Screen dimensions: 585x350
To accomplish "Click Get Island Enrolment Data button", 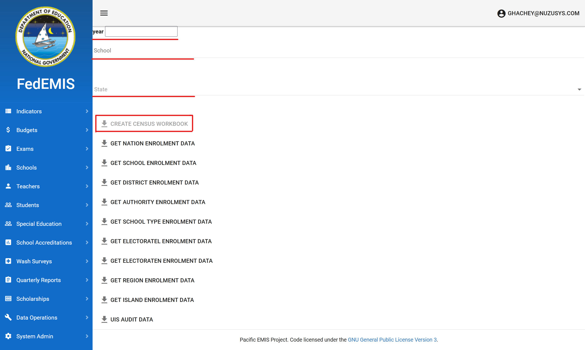I will pos(152,300).
